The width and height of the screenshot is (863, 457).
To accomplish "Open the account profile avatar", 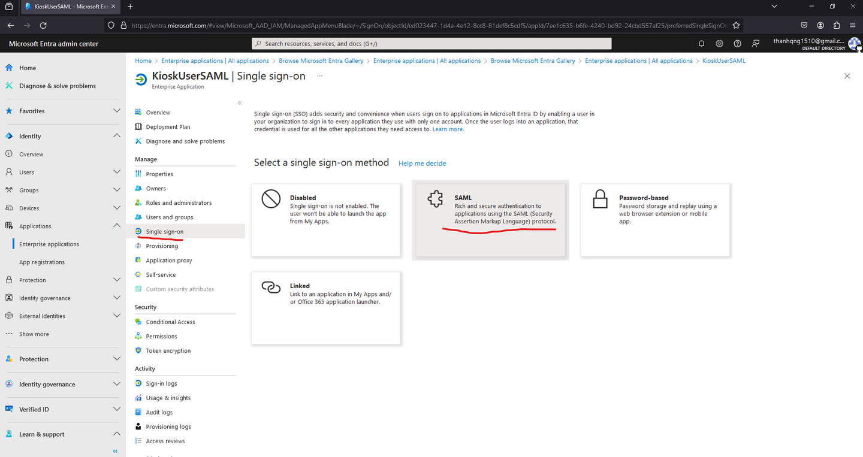I will 855,44.
